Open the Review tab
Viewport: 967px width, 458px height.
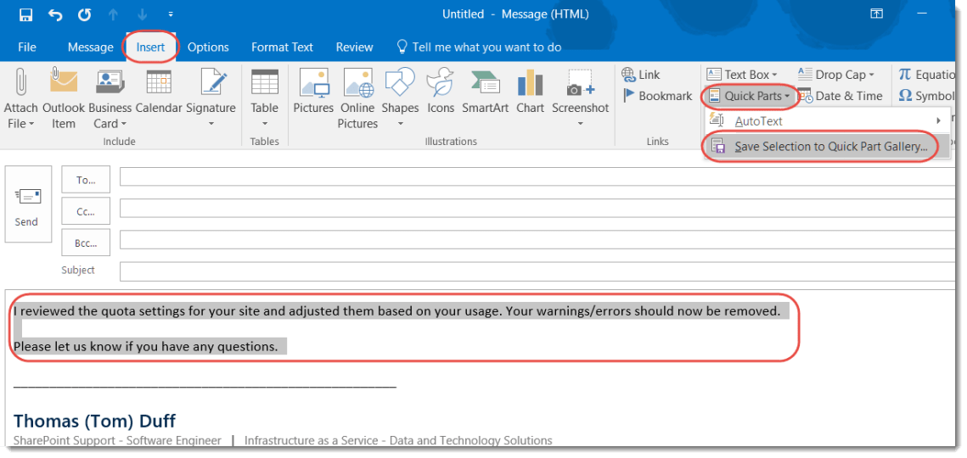(x=355, y=47)
